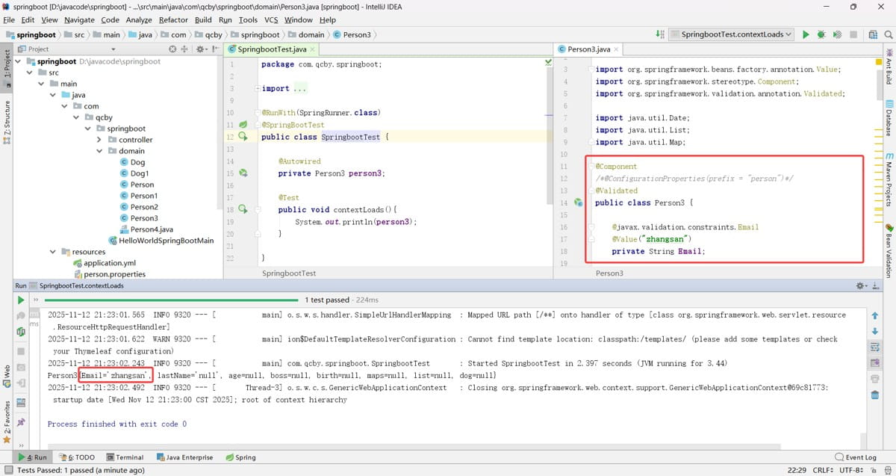Open the Refactor menu

[x=173, y=20]
